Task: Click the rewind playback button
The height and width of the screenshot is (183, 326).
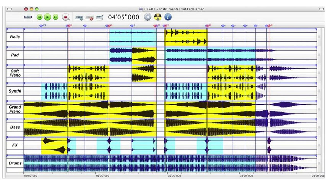Action: pos(40,17)
